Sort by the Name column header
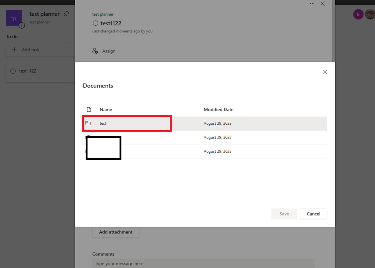The width and height of the screenshot is (375, 268). pos(106,109)
